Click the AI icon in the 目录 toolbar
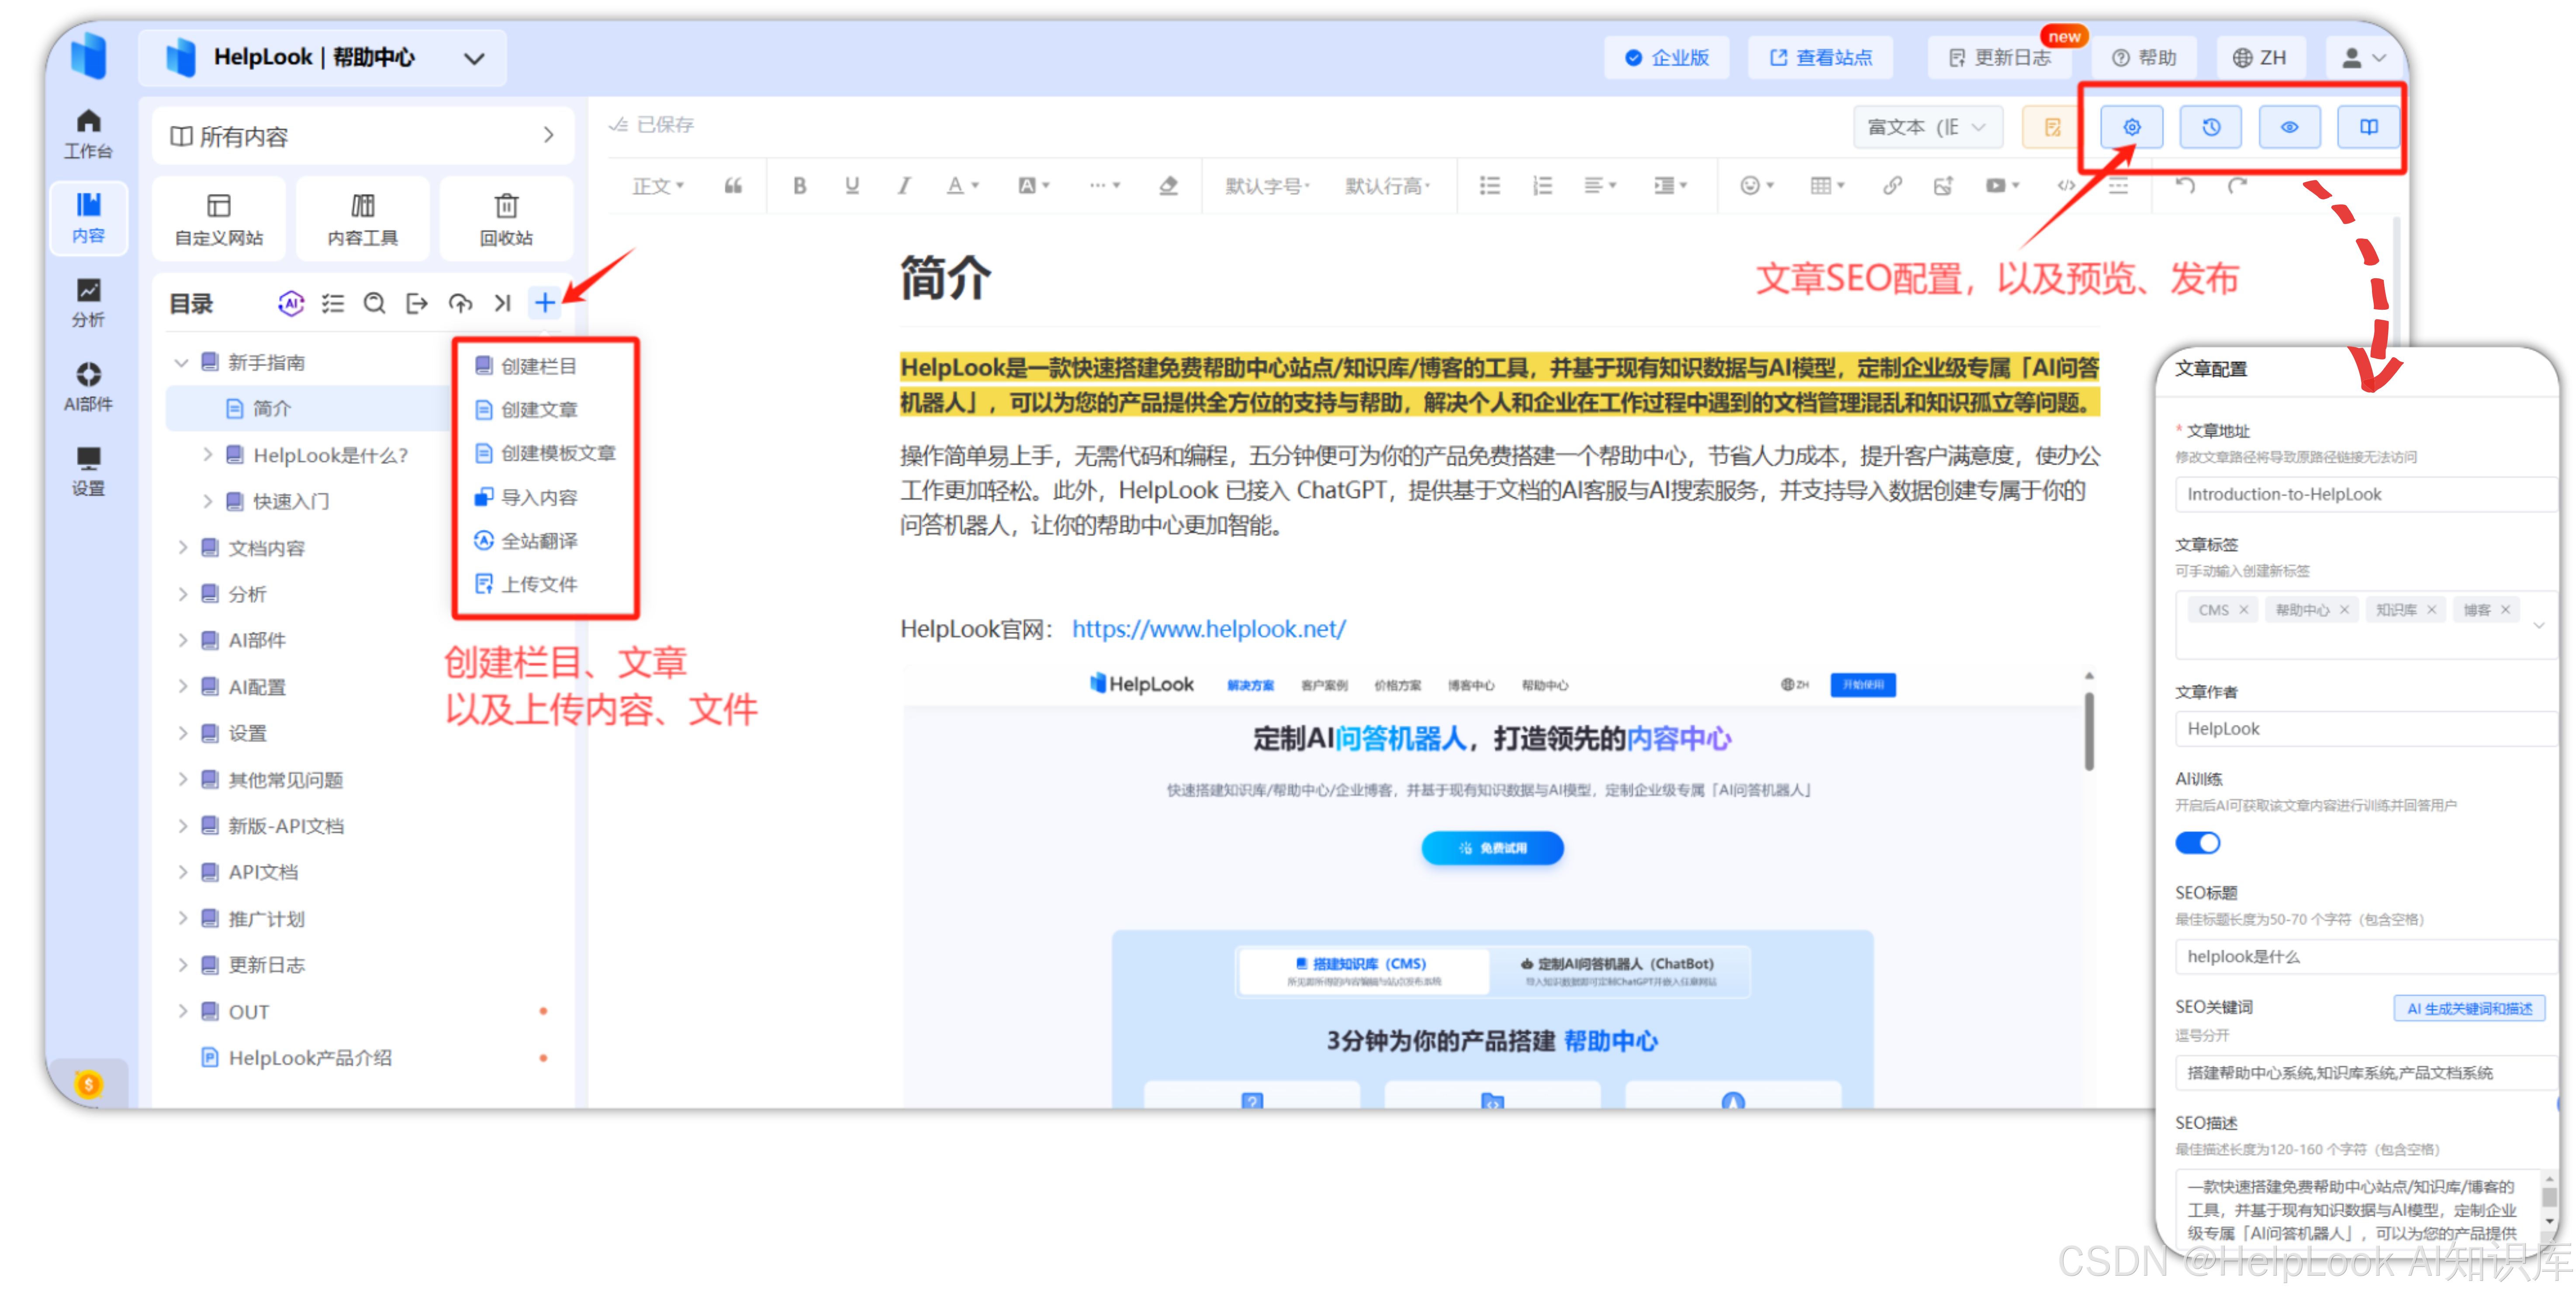This screenshot has height=1297, width=2576. click(290, 303)
